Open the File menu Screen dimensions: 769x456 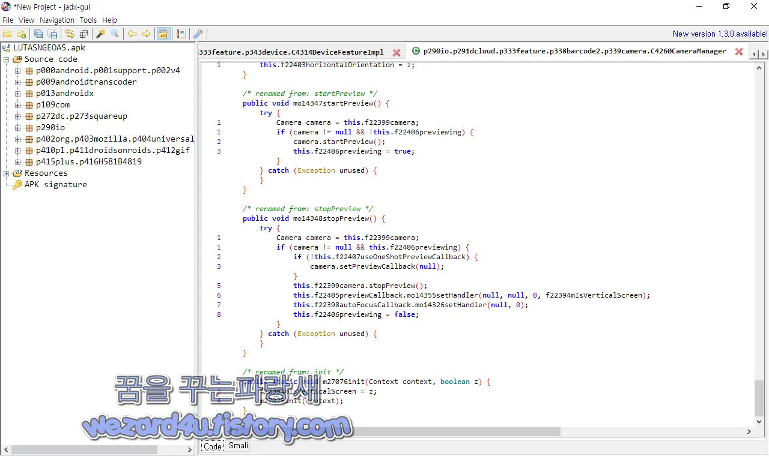pyautogui.click(x=8, y=20)
